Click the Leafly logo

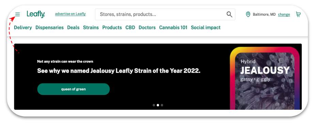(x=36, y=14)
